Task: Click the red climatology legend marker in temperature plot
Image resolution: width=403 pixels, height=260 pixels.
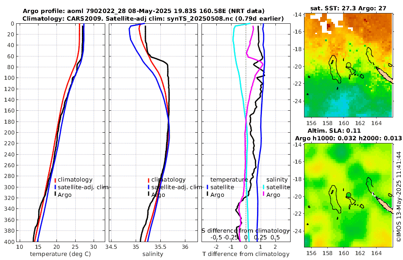Action: coord(55,180)
